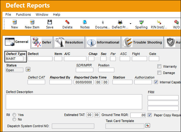Open the File menu
Image resolution: width=181 pixels, height=132 pixels.
coord(8,14)
